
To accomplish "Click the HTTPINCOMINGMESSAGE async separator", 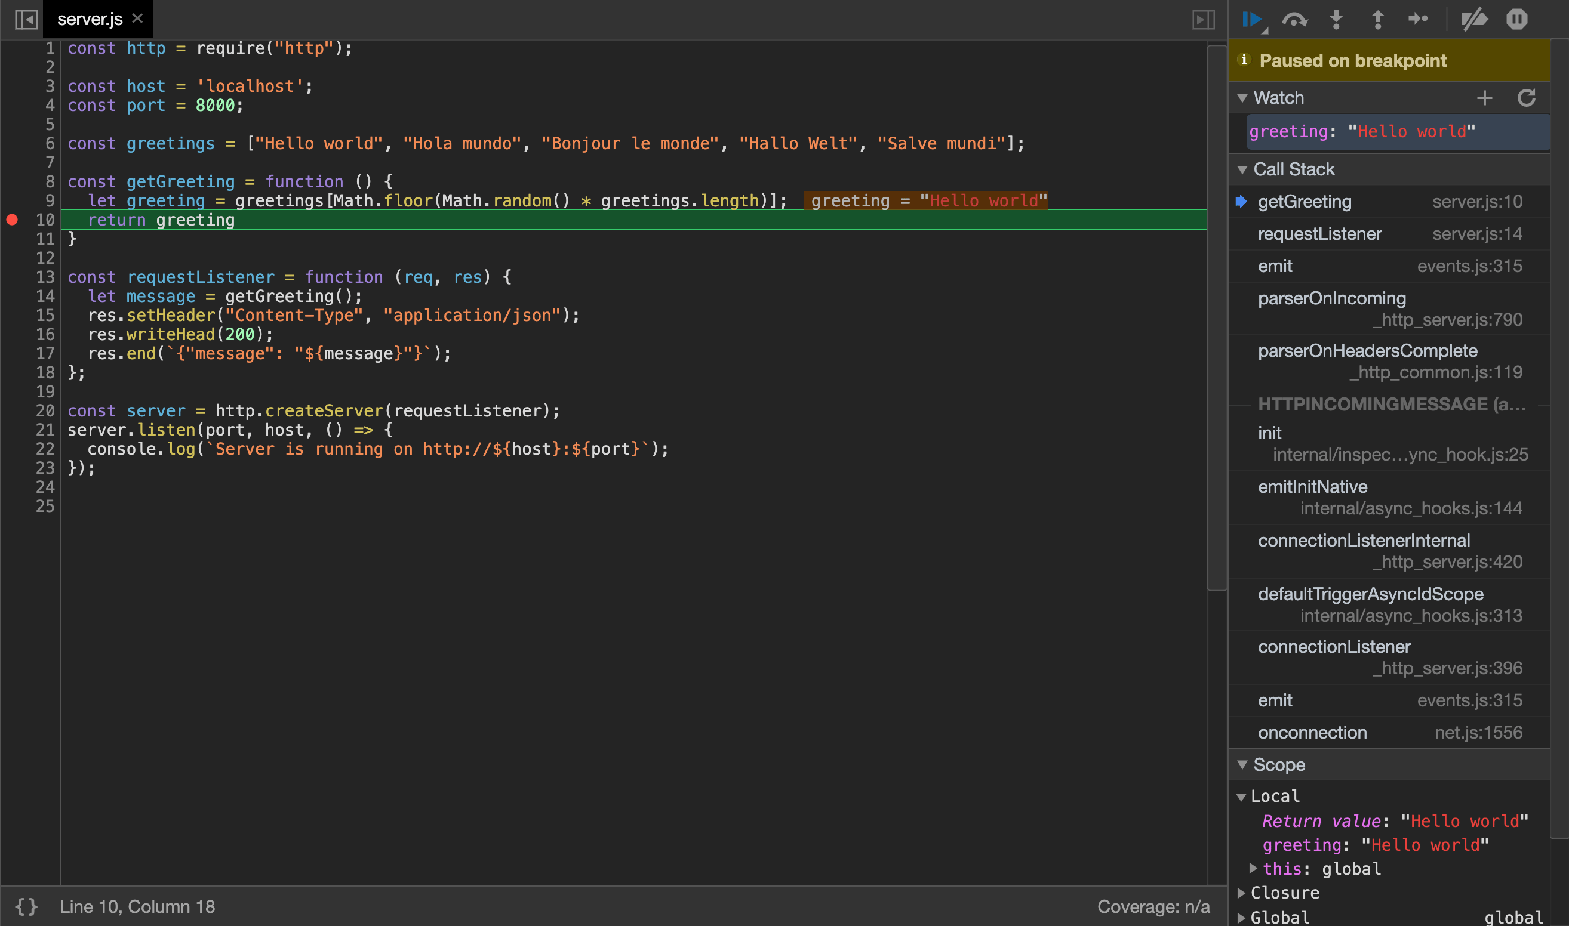I will (1392, 405).
